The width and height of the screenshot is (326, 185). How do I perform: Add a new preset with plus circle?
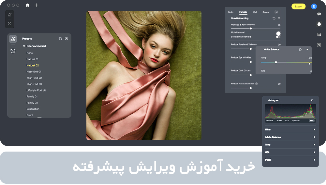pos(67,39)
